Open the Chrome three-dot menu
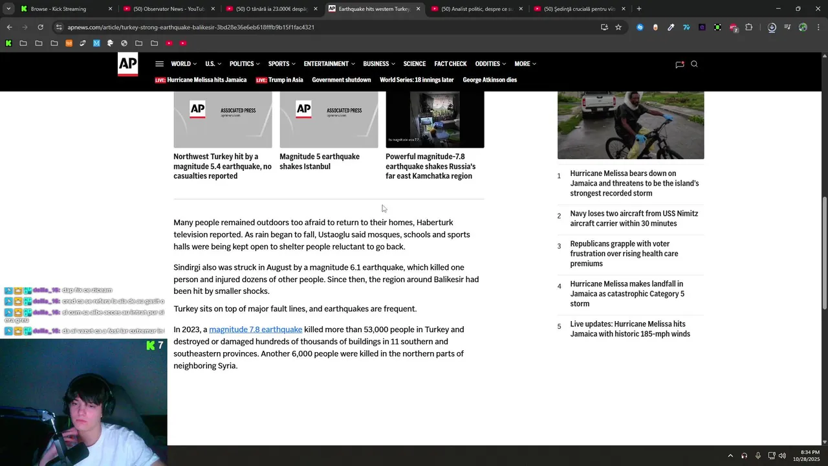This screenshot has width=828, height=466. pos(818,27)
